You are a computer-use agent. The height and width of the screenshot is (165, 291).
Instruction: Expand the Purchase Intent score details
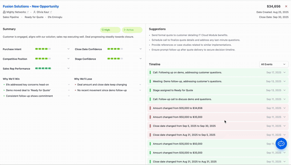click(x=68, y=49)
